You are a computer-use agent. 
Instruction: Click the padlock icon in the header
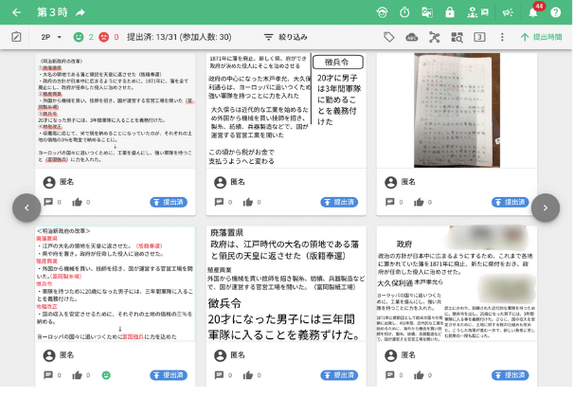tap(450, 12)
